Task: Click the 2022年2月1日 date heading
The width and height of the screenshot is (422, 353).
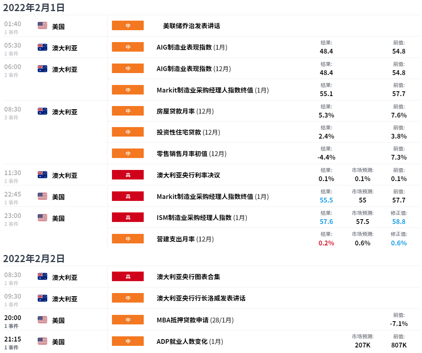Action: tap(34, 8)
